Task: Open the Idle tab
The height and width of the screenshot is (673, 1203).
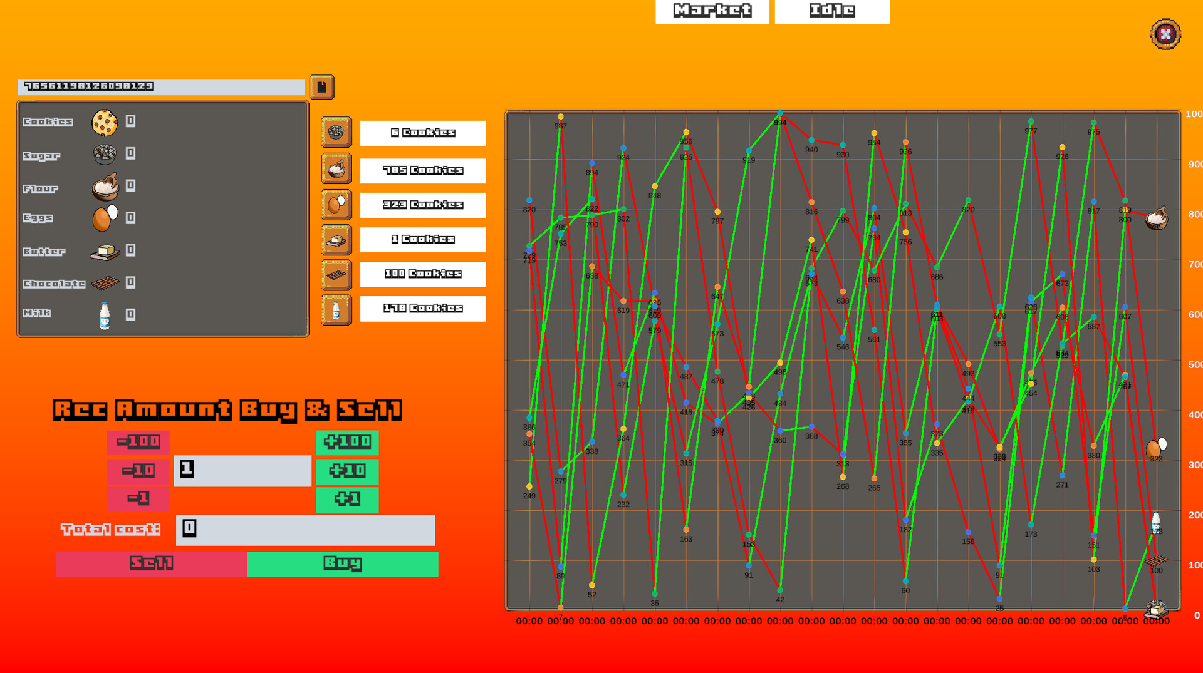Action: coord(831,11)
